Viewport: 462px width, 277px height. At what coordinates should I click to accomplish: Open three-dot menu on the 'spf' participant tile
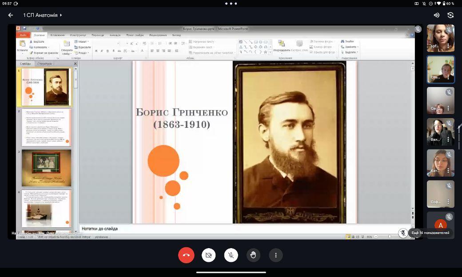tap(449, 46)
